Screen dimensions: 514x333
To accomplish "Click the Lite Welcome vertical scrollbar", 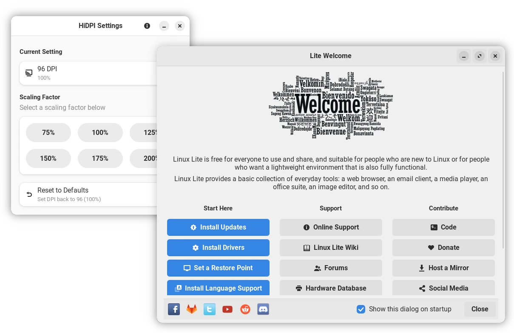I will pos(504,161).
